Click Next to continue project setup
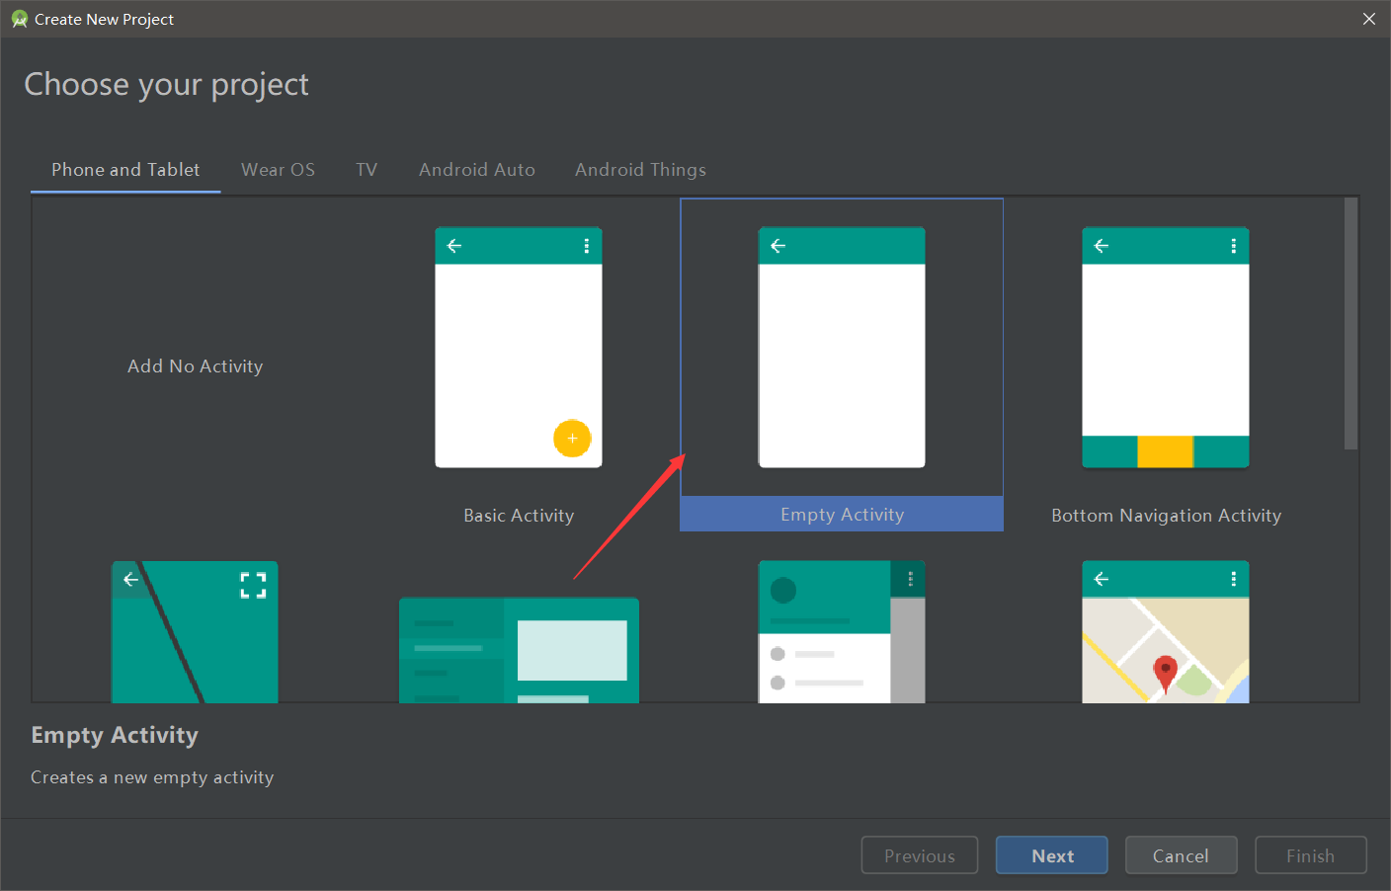 (1051, 854)
